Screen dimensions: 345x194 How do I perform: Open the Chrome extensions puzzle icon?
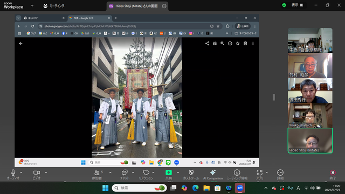pos(227,26)
